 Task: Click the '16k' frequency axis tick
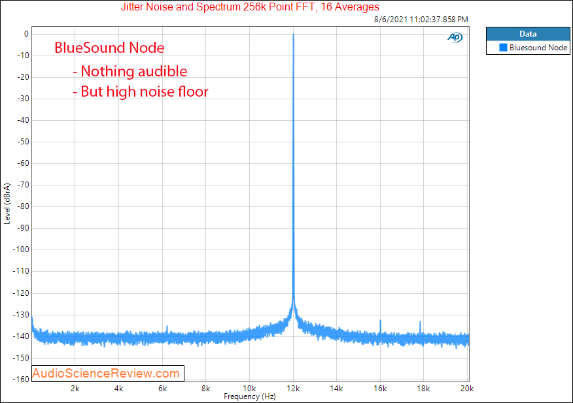tap(380, 389)
